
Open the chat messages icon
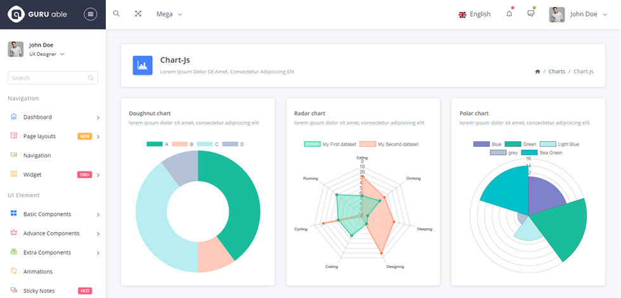[x=531, y=14]
